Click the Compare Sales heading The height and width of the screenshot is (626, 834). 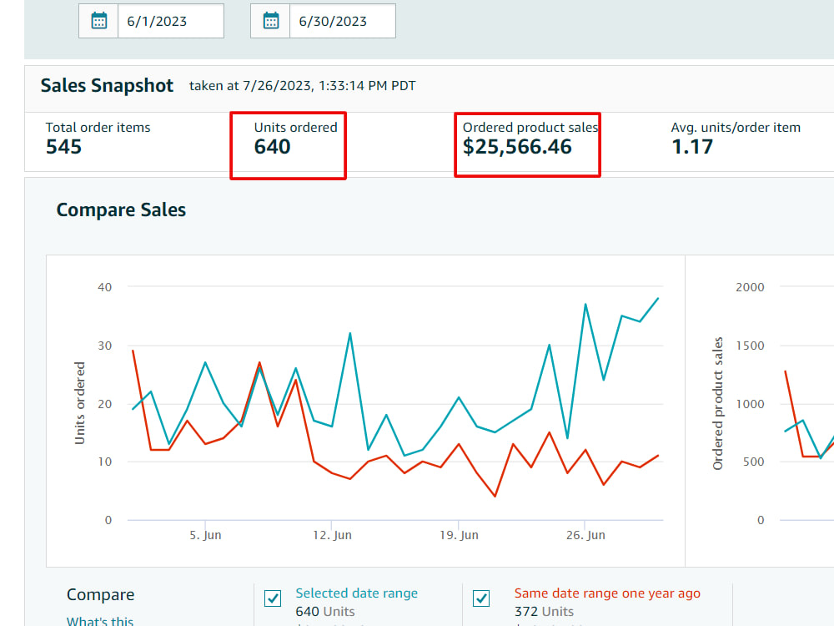(121, 210)
